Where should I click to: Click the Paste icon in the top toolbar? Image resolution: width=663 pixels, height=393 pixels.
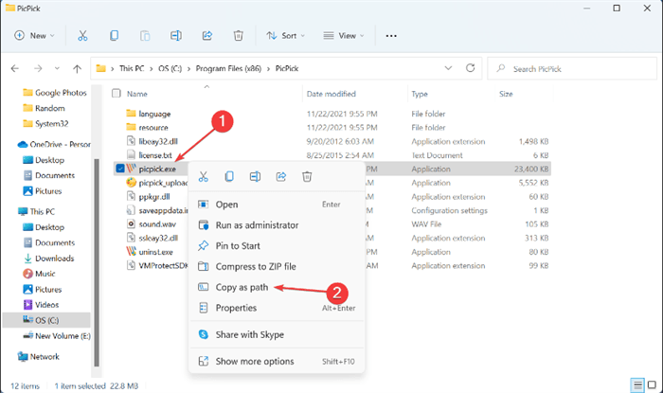pyautogui.click(x=145, y=36)
